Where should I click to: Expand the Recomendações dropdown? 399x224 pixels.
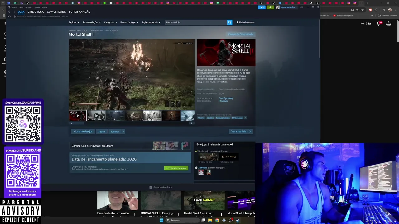pos(91,22)
